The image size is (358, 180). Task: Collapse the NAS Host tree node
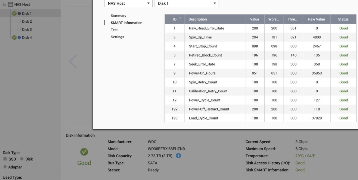5,4
